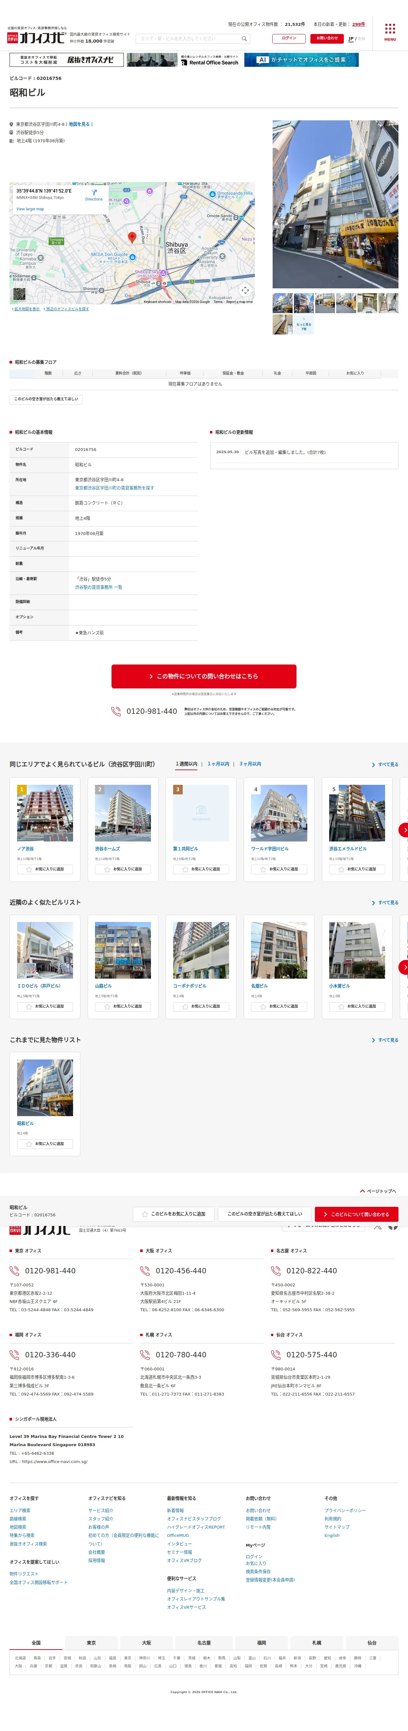The image size is (408, 1731).
Task: Click next arrow in similar buildings carousel
Action: point(403,966)
